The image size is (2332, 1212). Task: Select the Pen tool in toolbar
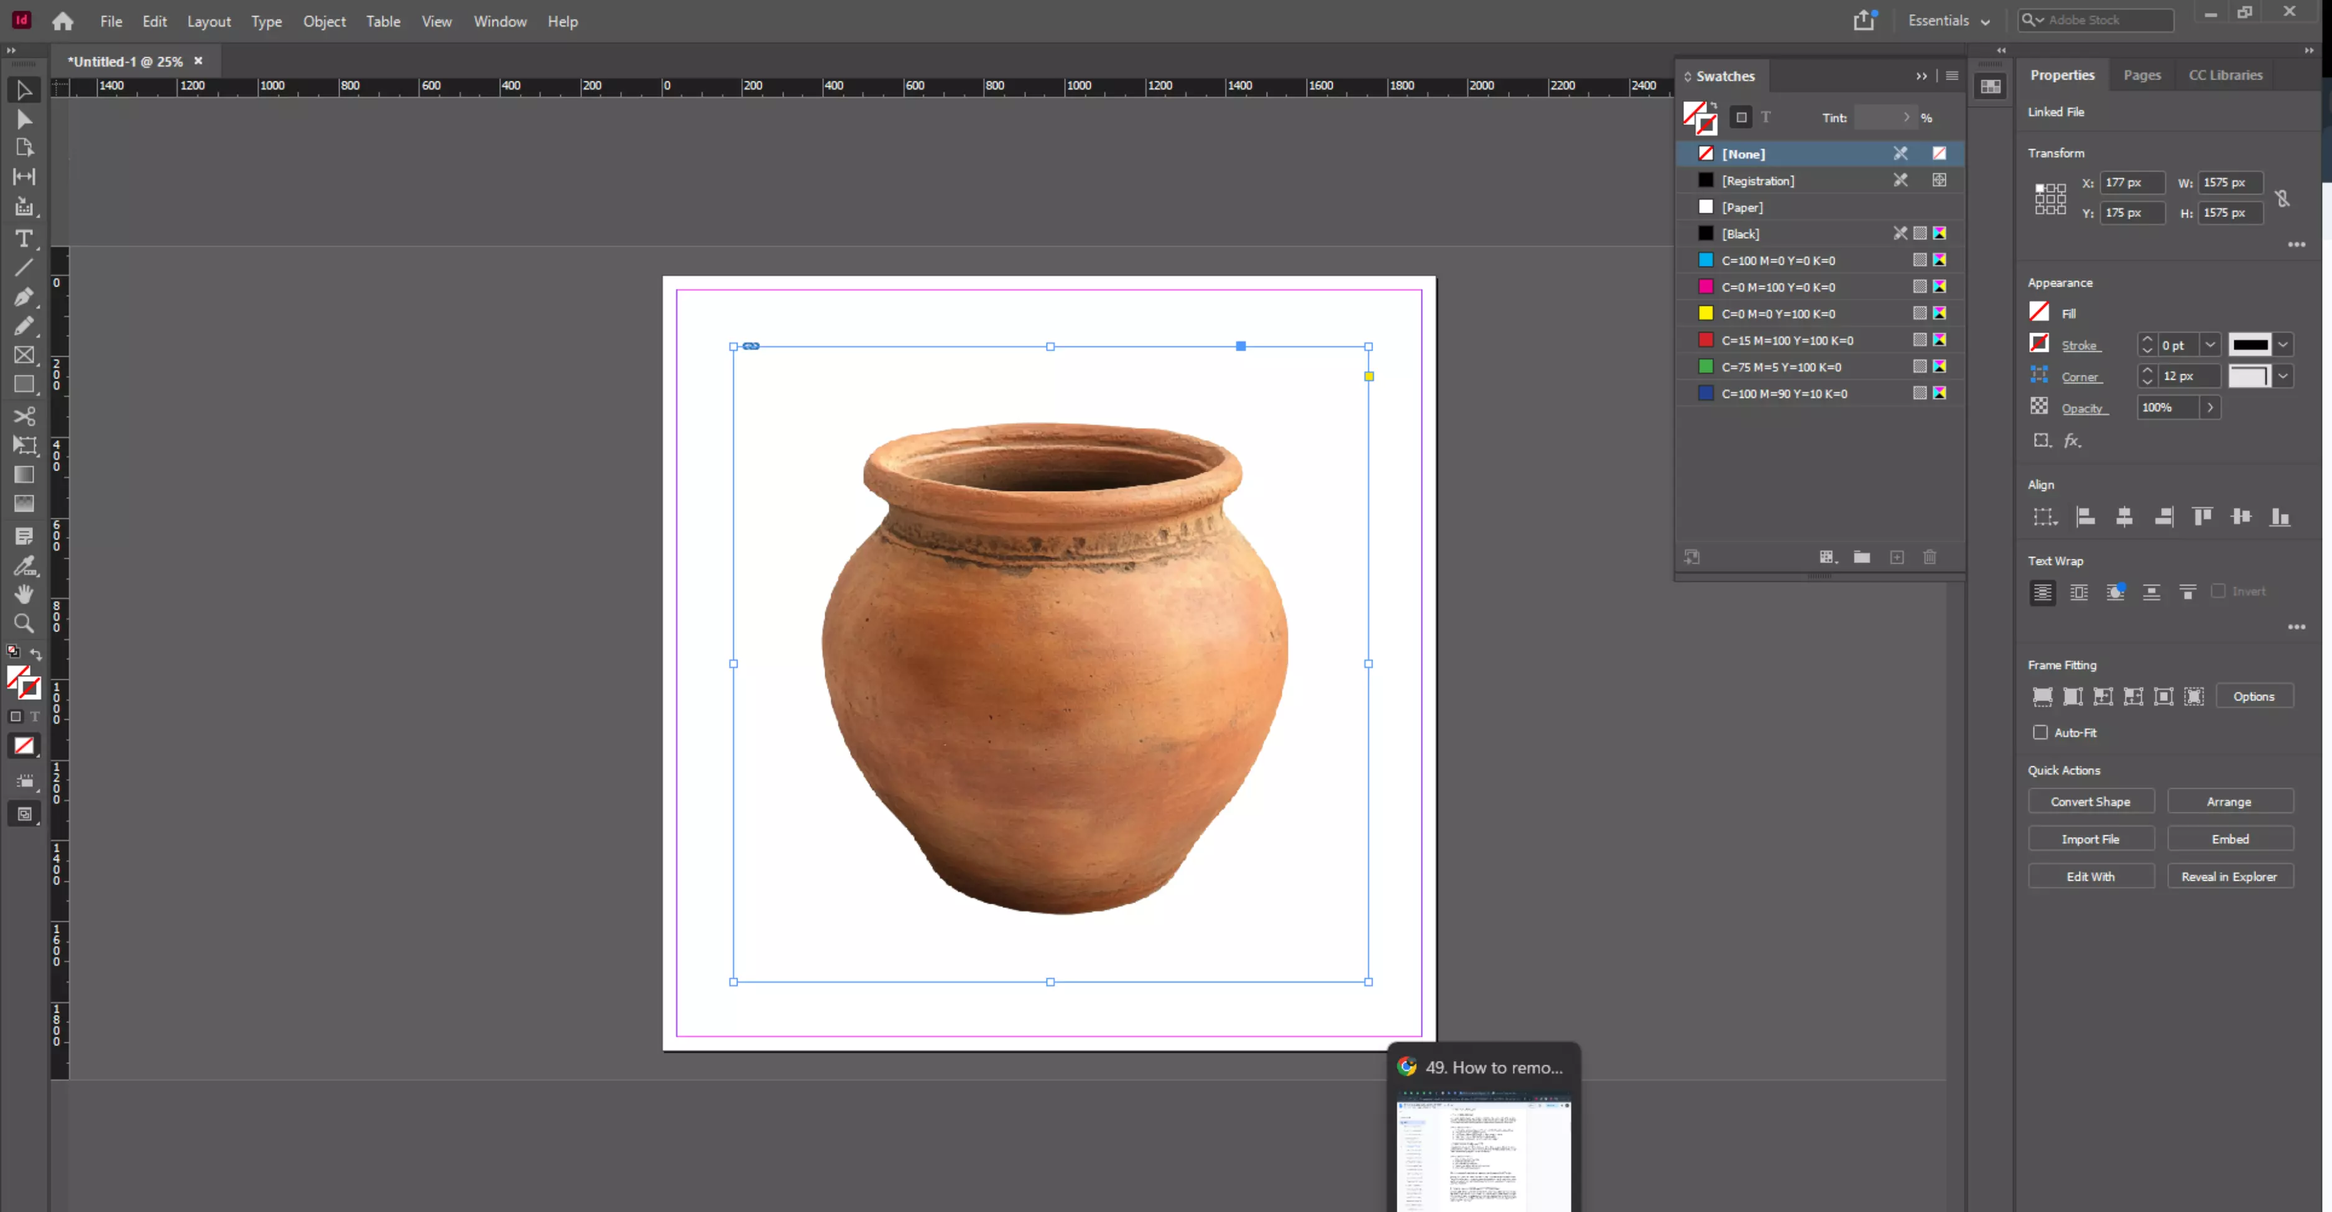tap(24, 296)
